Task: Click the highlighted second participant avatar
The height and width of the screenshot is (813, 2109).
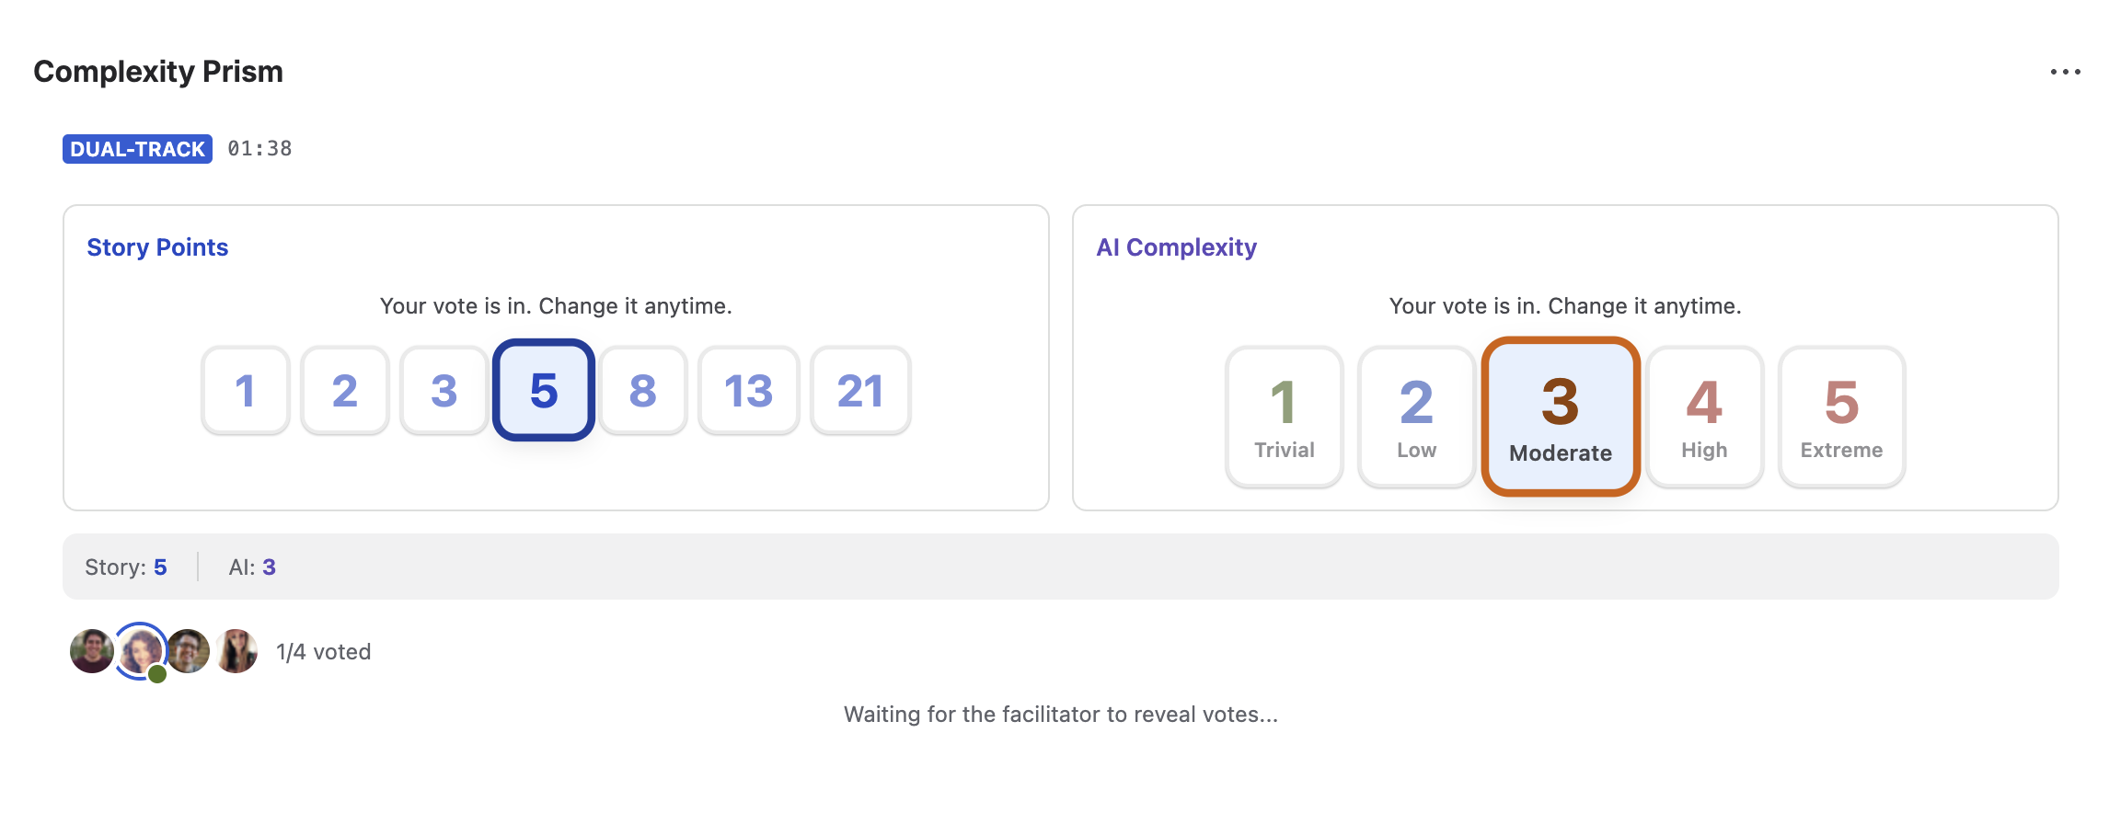Action: coord(140,651)
